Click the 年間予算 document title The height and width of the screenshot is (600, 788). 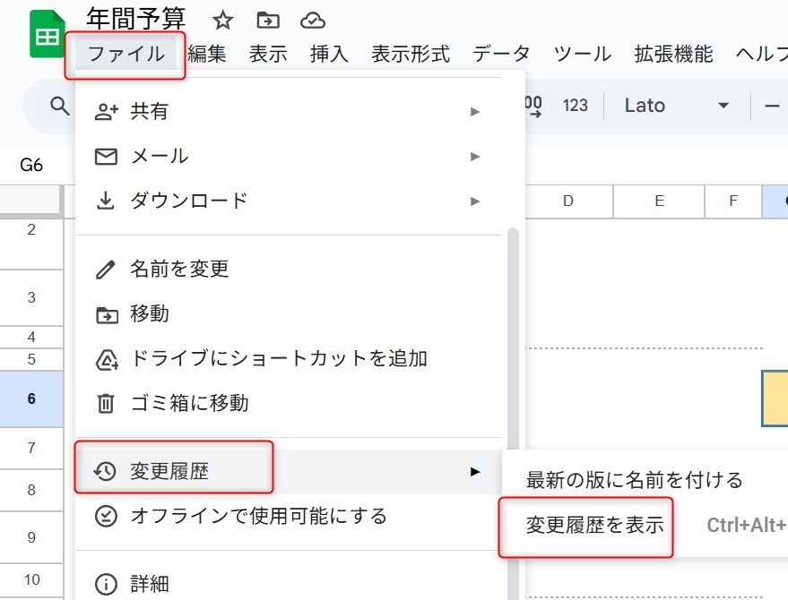[135, 19]
